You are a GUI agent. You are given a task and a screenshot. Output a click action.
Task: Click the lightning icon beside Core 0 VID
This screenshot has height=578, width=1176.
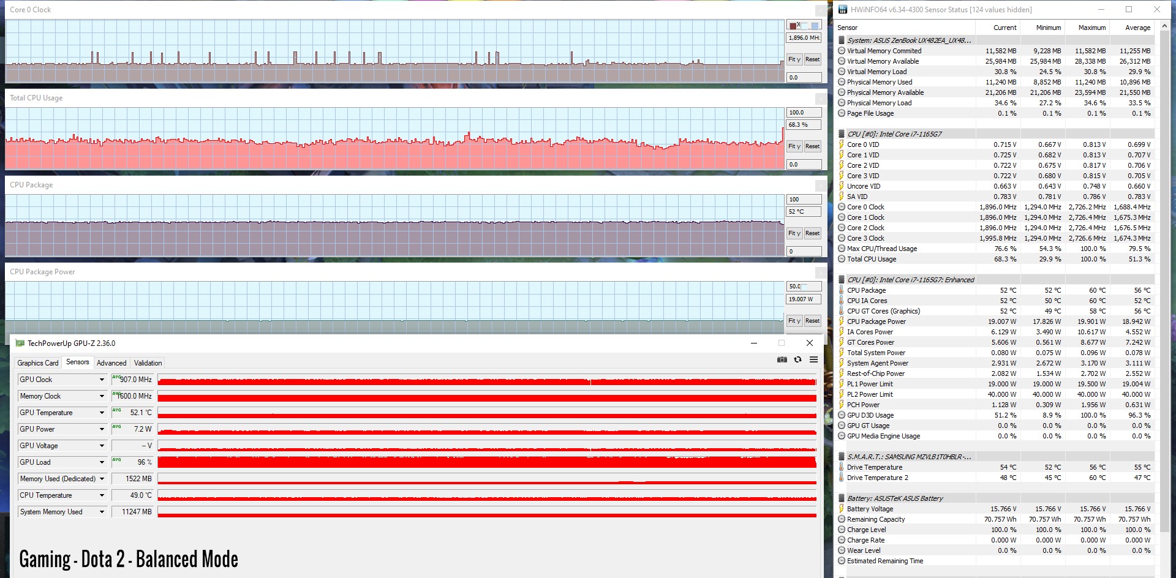(x=842, y=144)
